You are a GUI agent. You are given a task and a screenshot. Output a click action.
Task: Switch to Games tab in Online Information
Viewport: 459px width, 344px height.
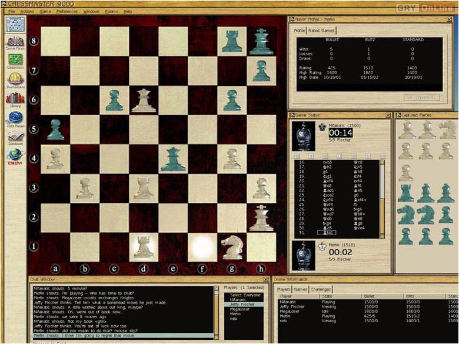pyautogui.click(x=300, y=289)
